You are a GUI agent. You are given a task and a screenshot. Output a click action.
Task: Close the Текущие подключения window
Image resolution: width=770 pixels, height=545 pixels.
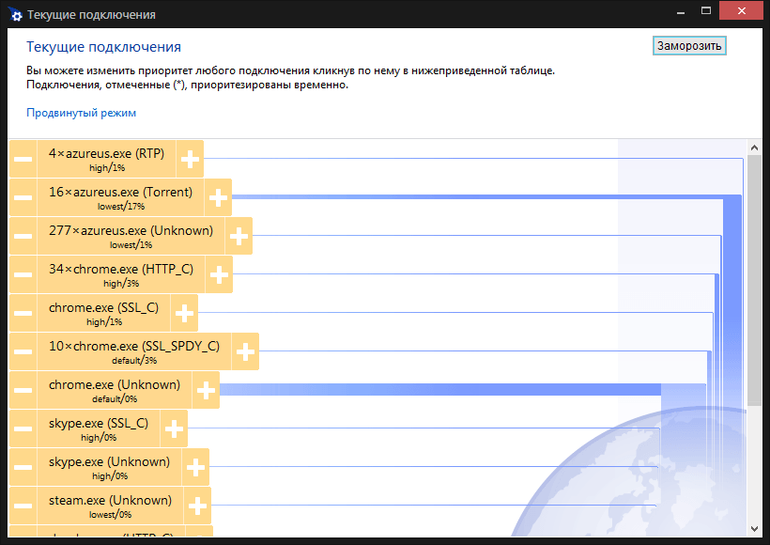pyautogui.click(x=742, y=11)
